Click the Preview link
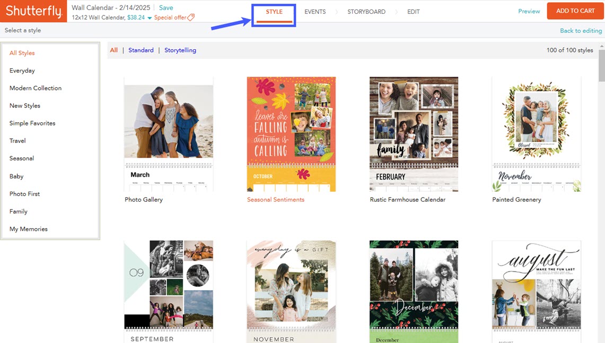Screen dimensions: 605x343 click(x=529, y=11)
